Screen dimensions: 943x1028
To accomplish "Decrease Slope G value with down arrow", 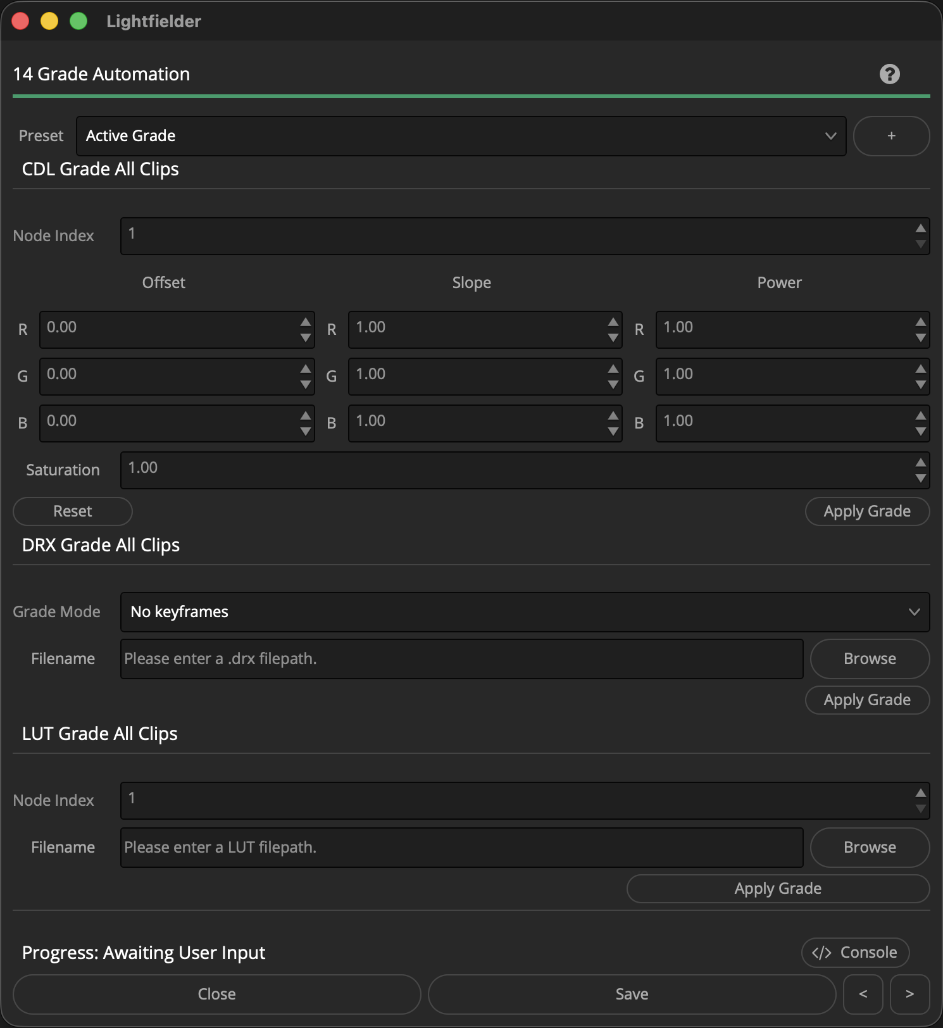I will pos(613,384).
